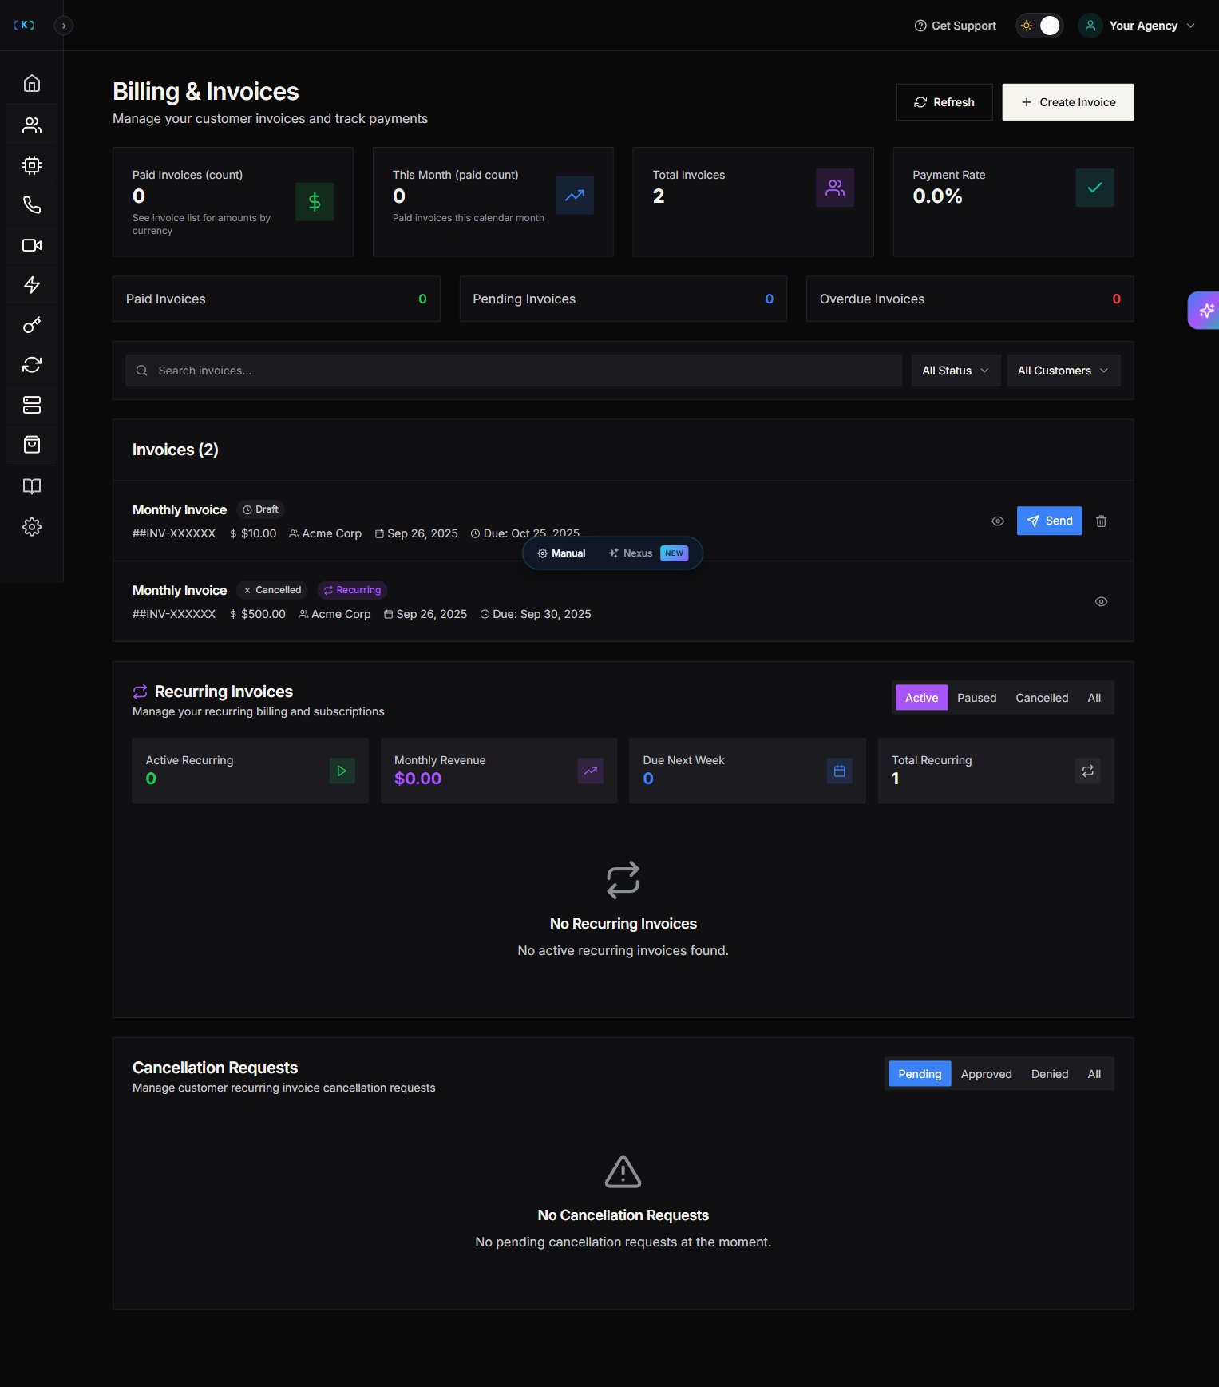Click the $10.00 invoice amount
Image resolution: width=1219 pixels, height=1387 pixels.
(x=253, y=533)
